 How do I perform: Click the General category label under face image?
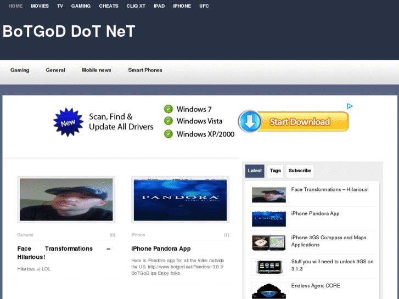point(25,235)
